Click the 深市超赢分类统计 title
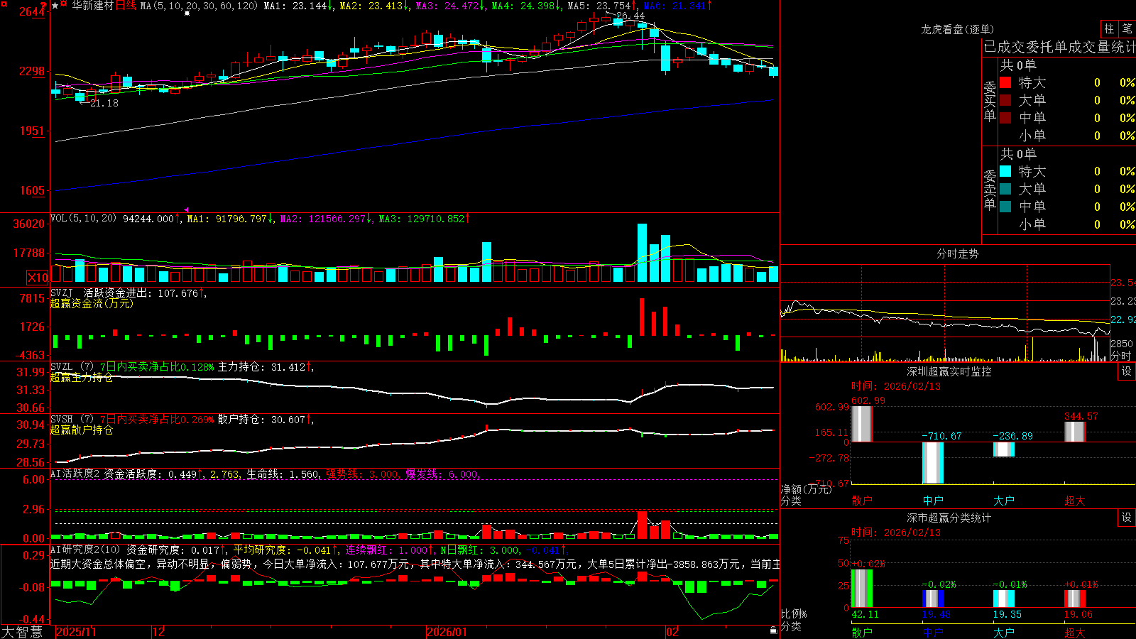The width and height of the screenshot is (1136, 639). 949,518
